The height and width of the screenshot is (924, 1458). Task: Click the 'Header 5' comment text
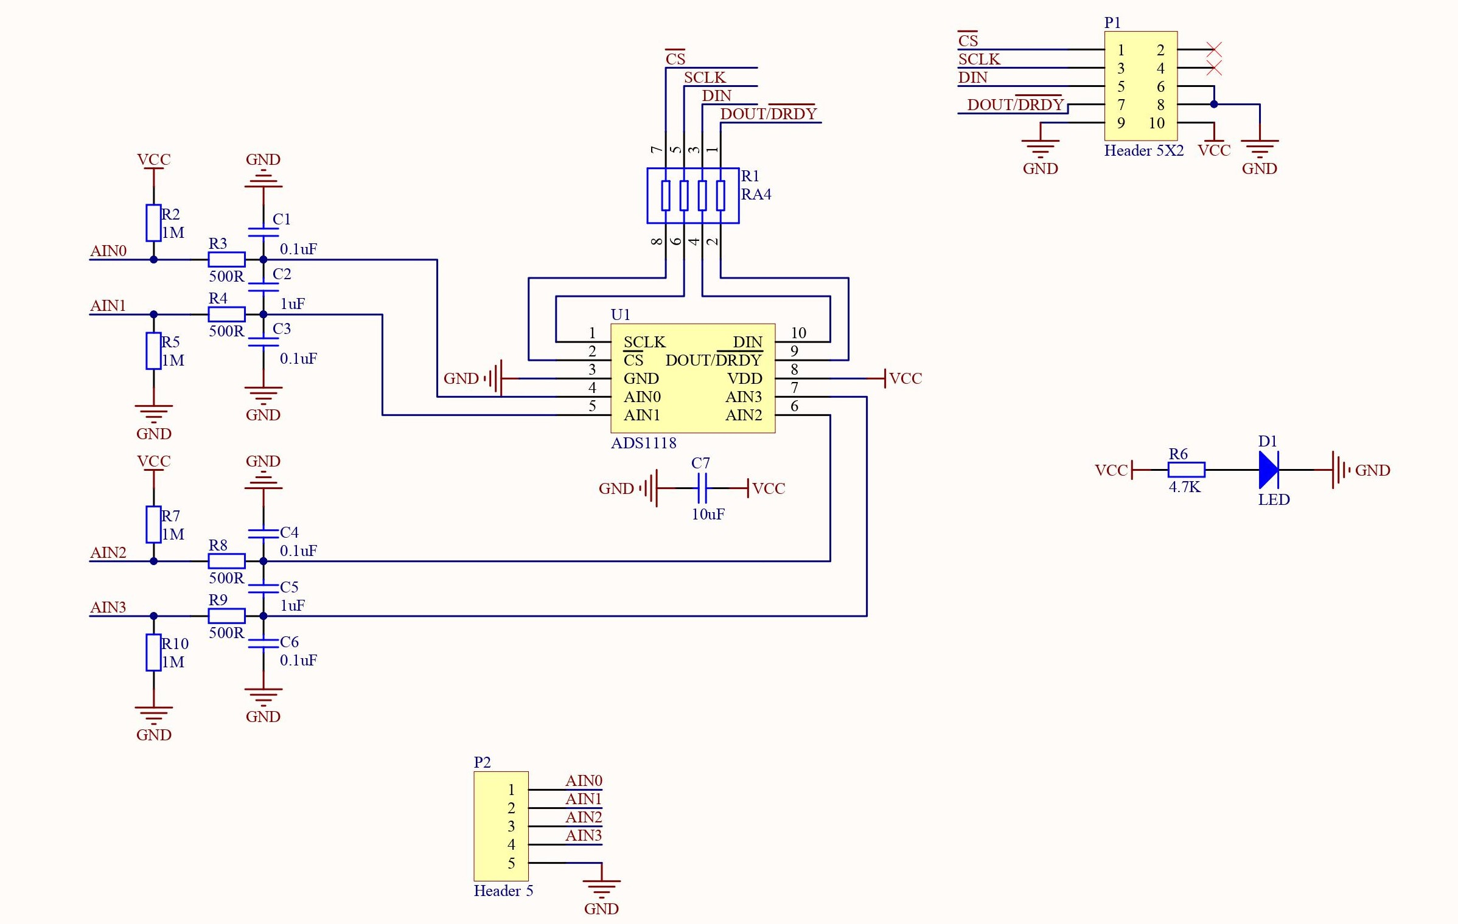pos(503,891)
